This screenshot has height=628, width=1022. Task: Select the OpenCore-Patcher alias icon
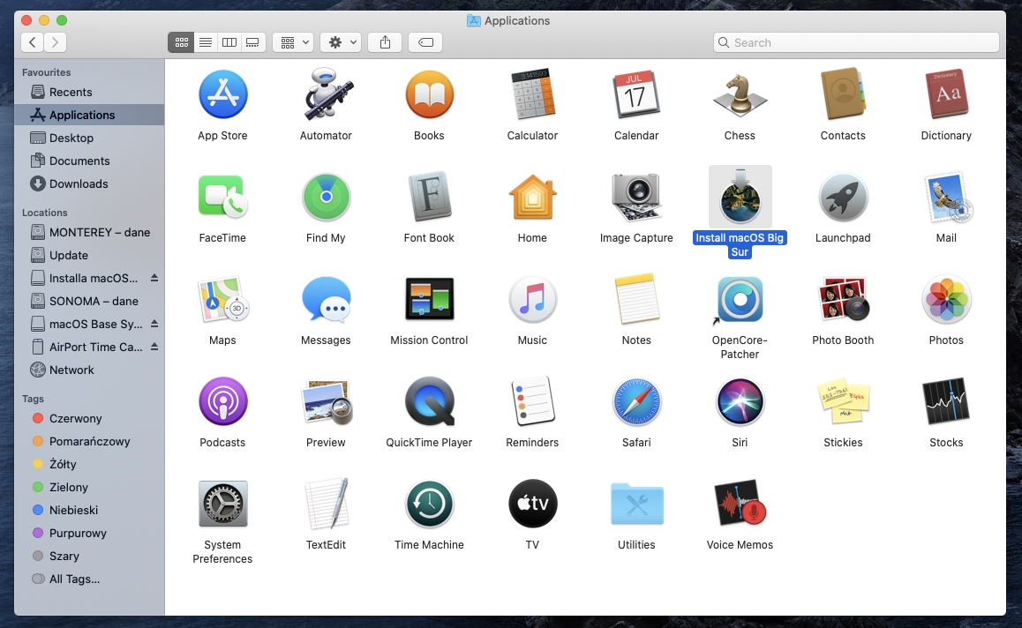tap(740, 300)
